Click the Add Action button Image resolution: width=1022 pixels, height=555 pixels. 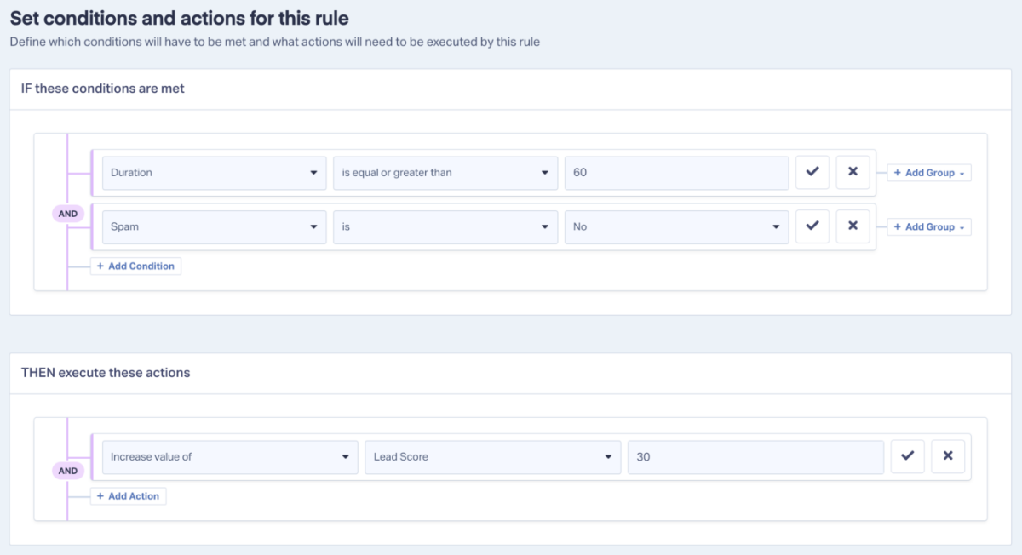pos(129,496)
